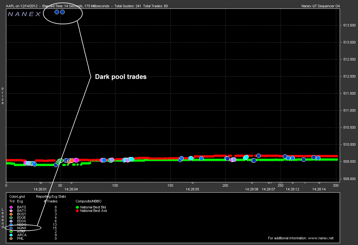Viewport: 358px width, 245px height.
Task: Select the ARCA exchange label
Action: coord(22,235)
